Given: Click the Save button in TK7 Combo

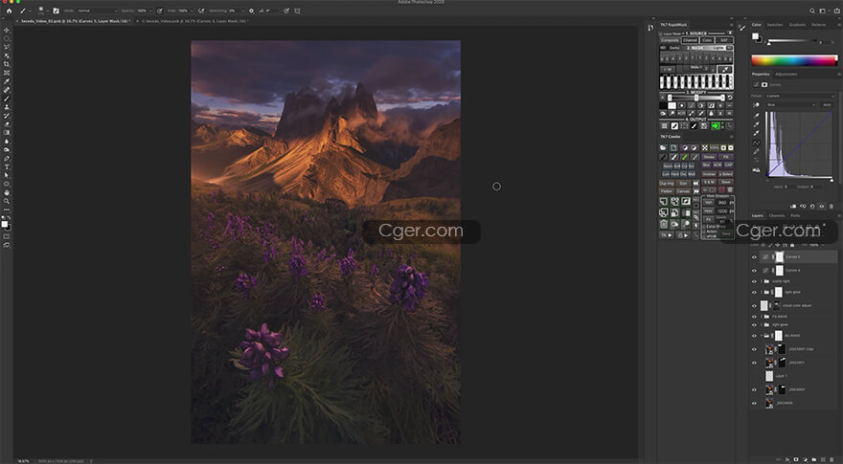Looking at the screenshot, I should pos(726,182).
